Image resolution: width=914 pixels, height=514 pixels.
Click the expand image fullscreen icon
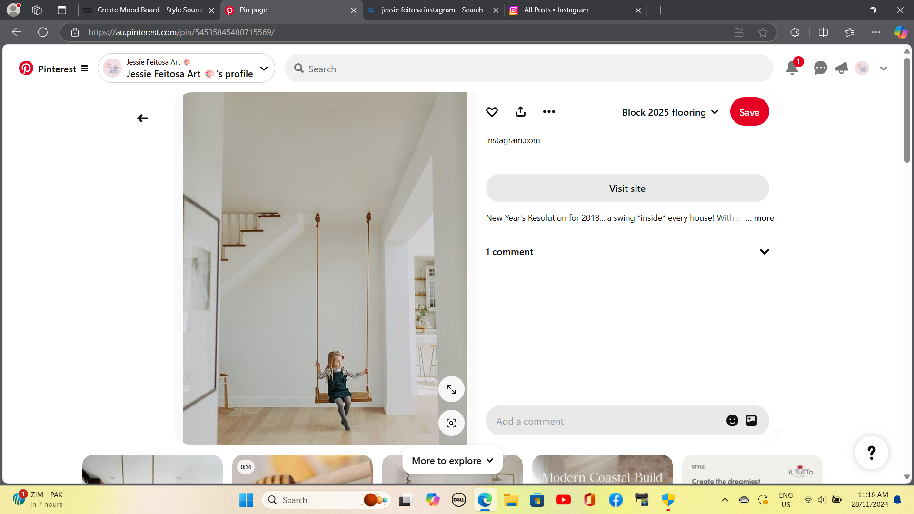pyautogui.click(x=451, y=389)
